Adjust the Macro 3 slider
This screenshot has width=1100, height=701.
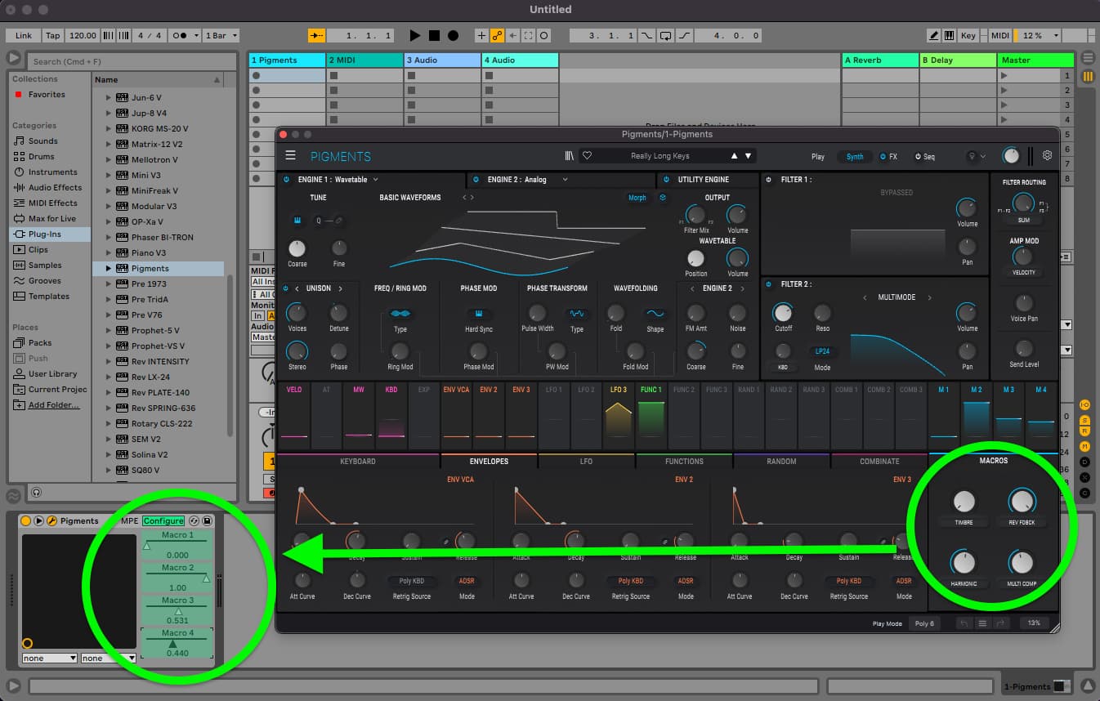(177, 609)
